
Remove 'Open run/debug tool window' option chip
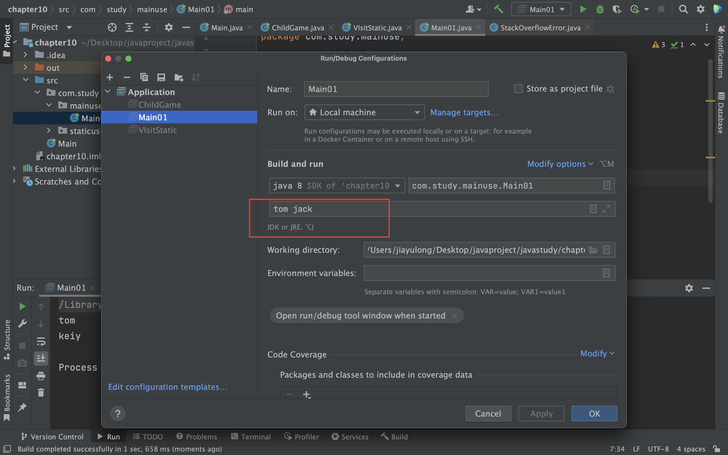pos(454,316)
